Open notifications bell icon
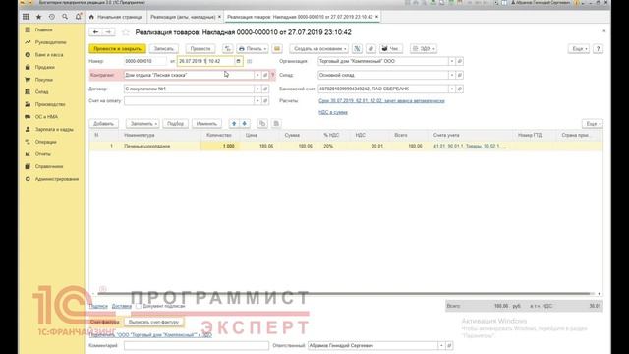Viewport: 629px width, 354px height. click(79, 17)
